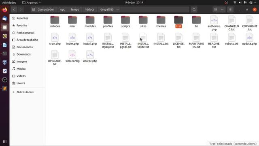259x146 pixels.
Task: Toggle list view mode
Action: pyautogui.click(x=216, y=10)
